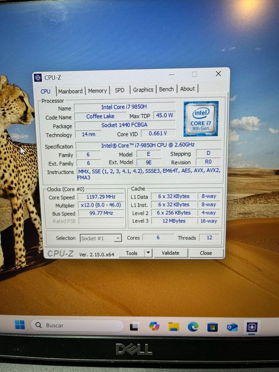Viewport: 279px width, 372px height.
Task: Click the Package value Socket 1440 FCBGA
Action: pos(125,125)
